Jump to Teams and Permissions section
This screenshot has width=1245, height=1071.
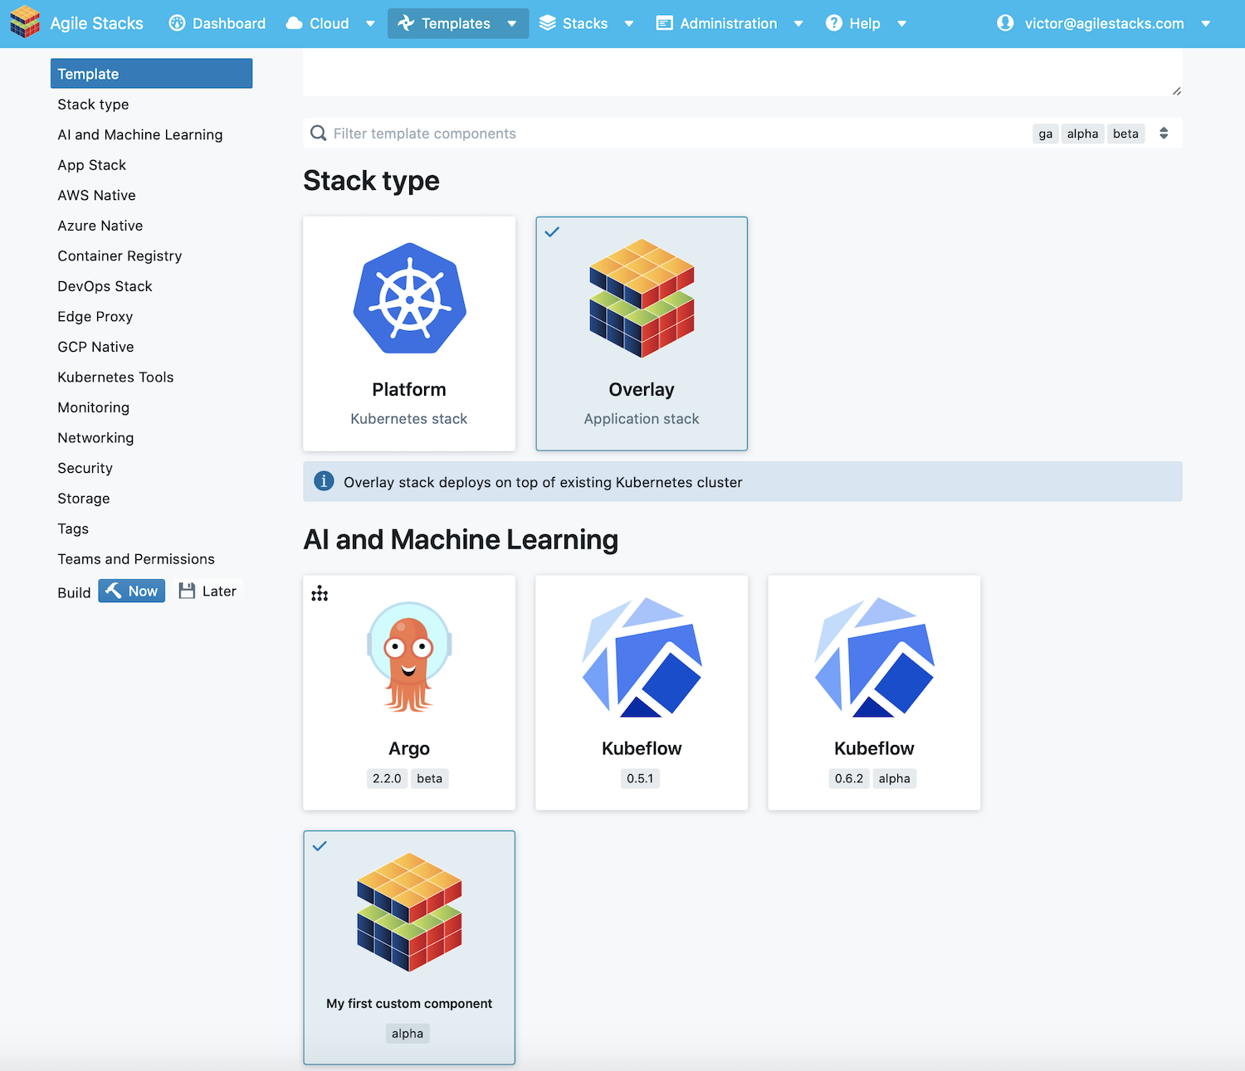click(x=136, y=559)
